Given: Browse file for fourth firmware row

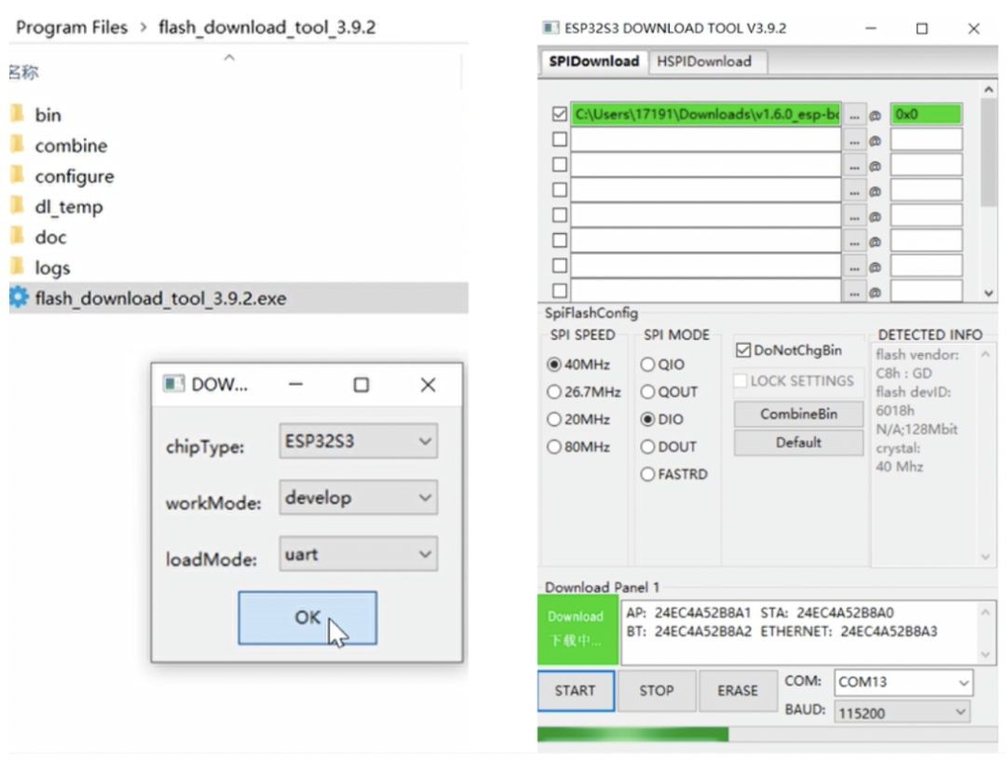Looking at the screenshot, I should tap(854, 191).
